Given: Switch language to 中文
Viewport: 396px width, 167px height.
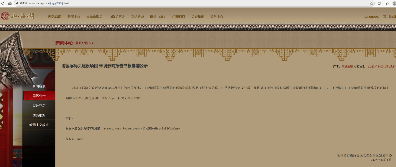Looking at the screenshot, I should 383,17.
